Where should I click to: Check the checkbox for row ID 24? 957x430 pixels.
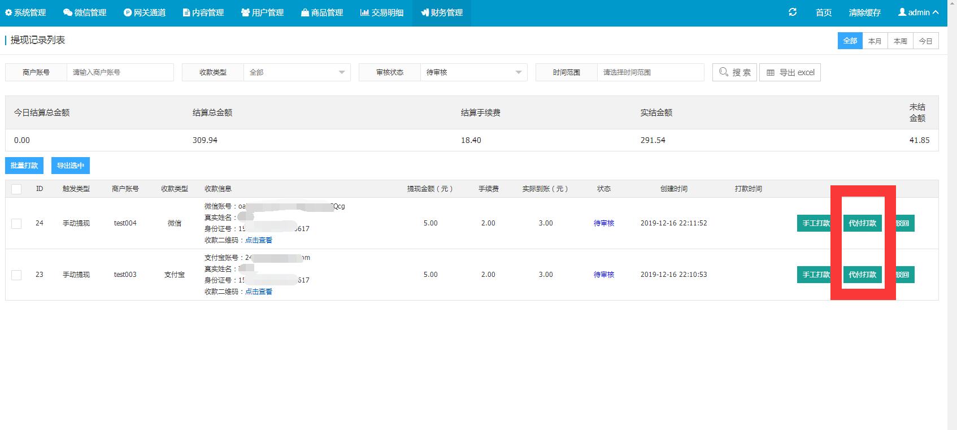(x=16, y=224)
